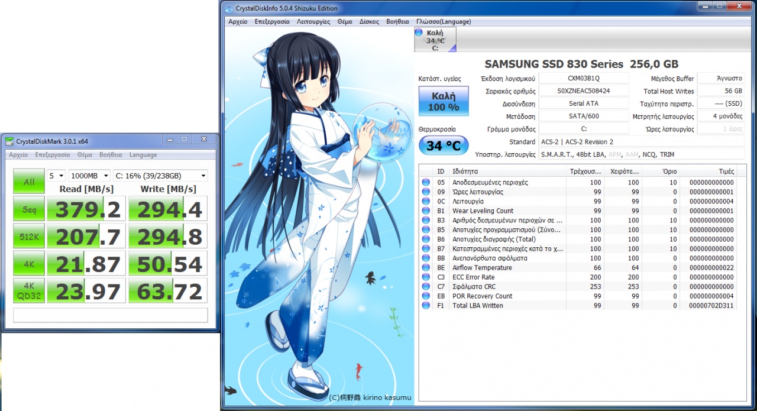
Task: Open Αρχείο menu in CrystalDiskInfo
Action: pyautogui.click(x=238, y=21)
